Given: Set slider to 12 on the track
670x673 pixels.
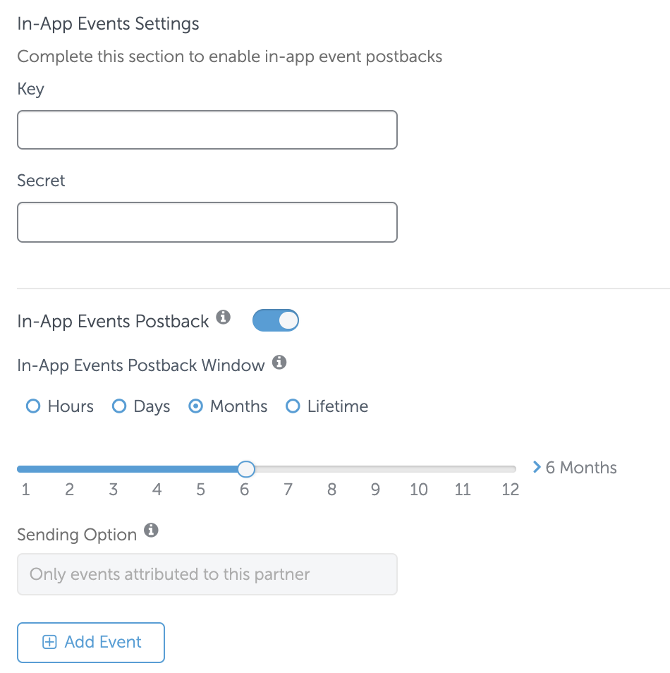Looking at the screenshot, I should pyautogui.click(x=511, y=469).
